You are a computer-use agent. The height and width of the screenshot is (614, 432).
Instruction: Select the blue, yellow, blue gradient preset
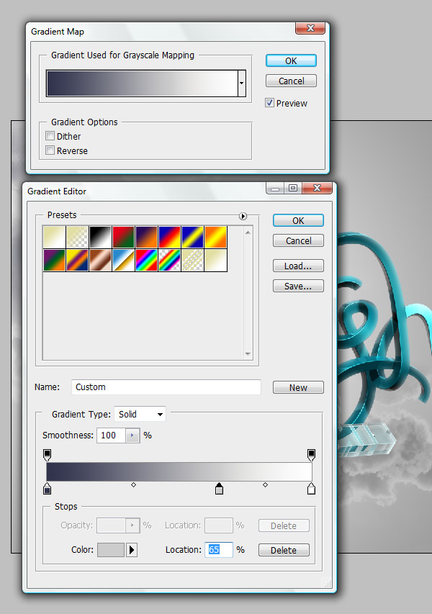coord(193,237)
